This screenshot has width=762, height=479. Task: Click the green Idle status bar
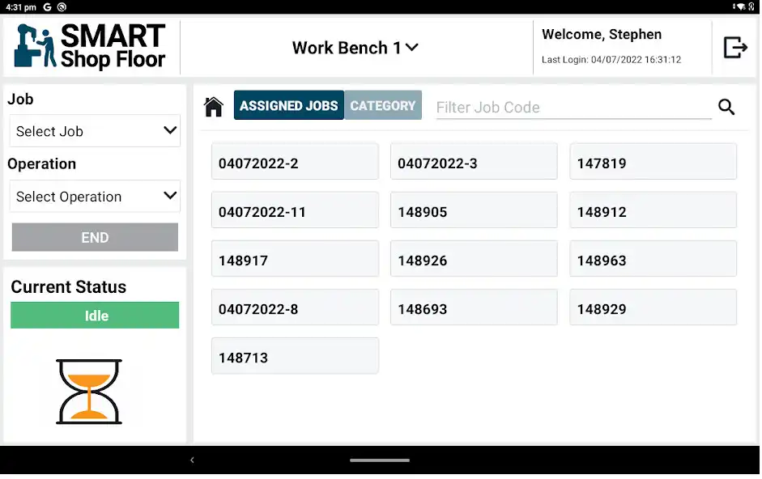point(95,316)
